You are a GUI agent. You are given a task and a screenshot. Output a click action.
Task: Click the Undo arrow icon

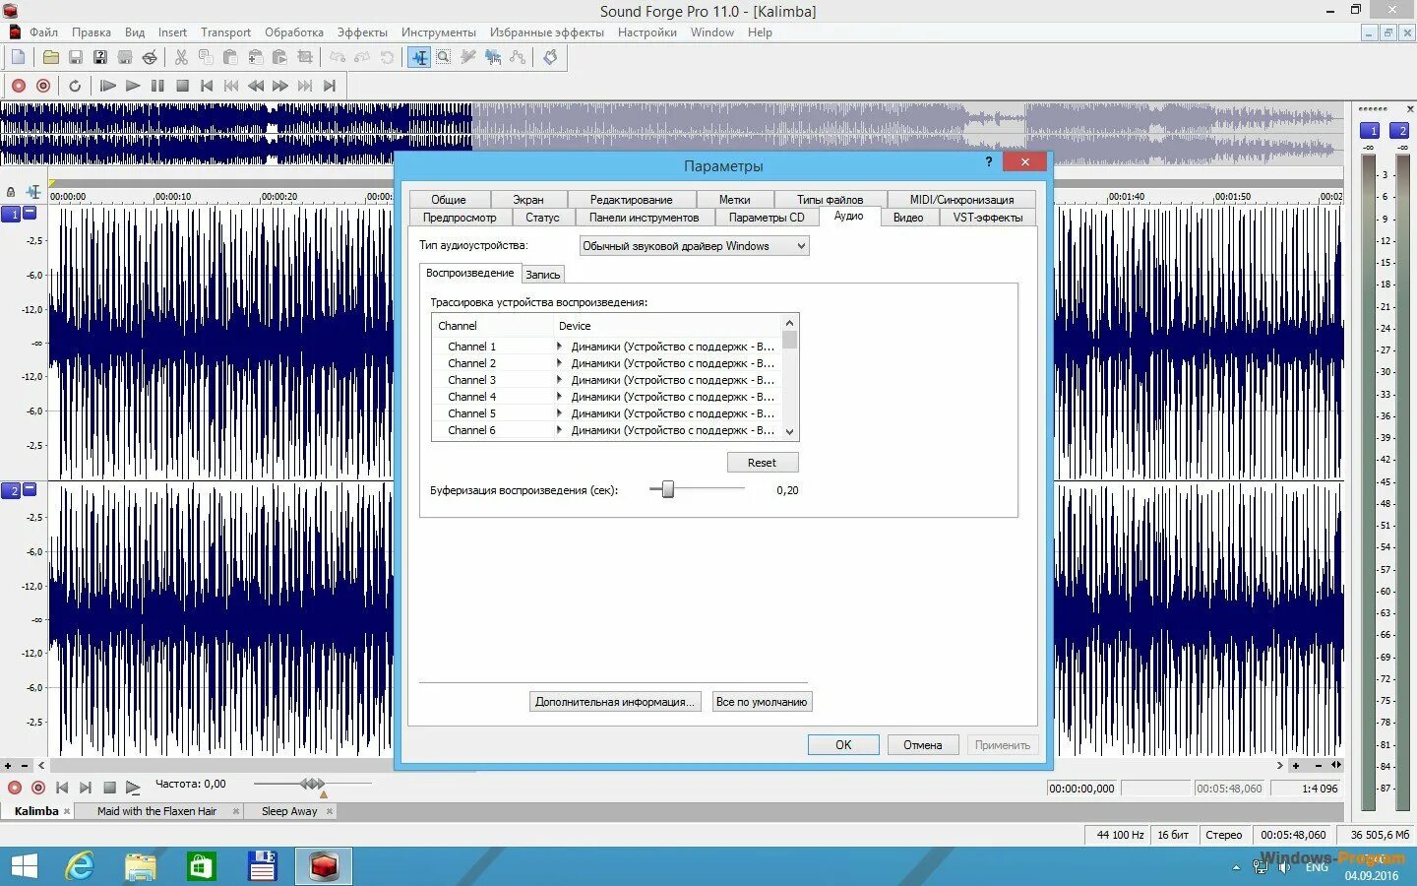pyautogui.click(x=338, y=57)
